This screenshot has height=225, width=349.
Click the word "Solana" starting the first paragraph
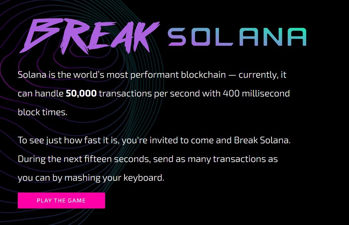pos(32,75)
